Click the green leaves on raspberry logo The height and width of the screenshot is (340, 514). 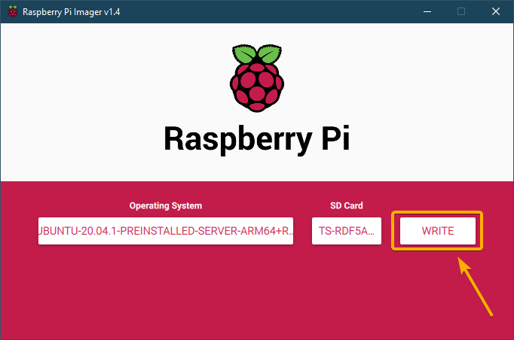pyautogui.click(x=256, y=55)
